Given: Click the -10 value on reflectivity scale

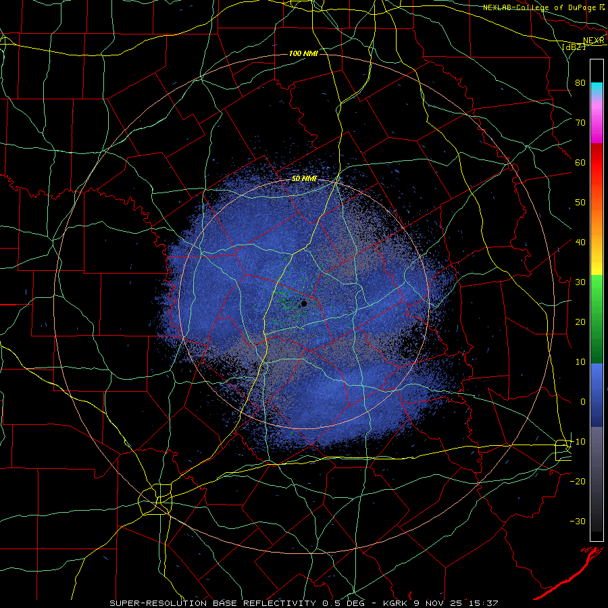Looking at the screenshot, I should coord(578,441).
